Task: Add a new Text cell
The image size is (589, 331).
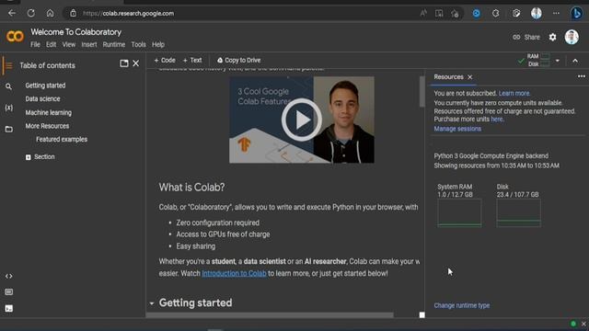Action: pos(192,60)
